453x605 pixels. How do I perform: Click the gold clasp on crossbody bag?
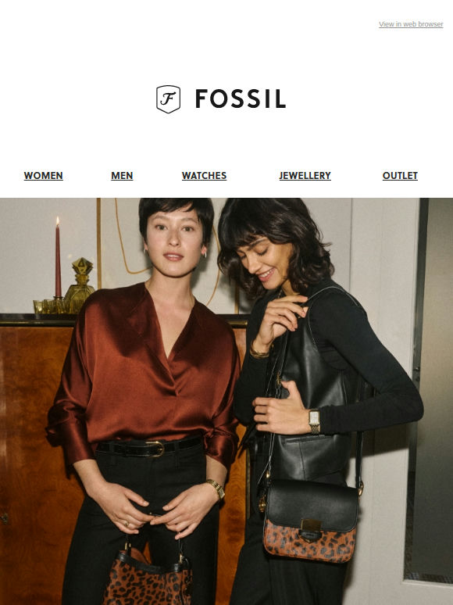(311, 528)
